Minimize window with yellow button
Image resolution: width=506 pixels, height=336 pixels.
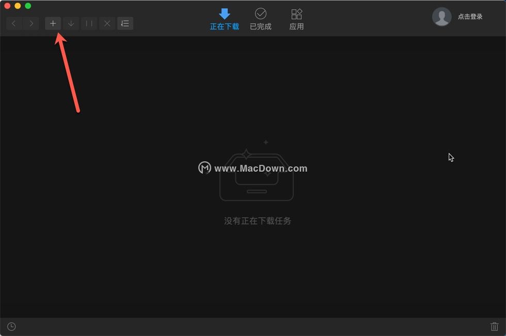pyautogui.click(x=18, y=6)
